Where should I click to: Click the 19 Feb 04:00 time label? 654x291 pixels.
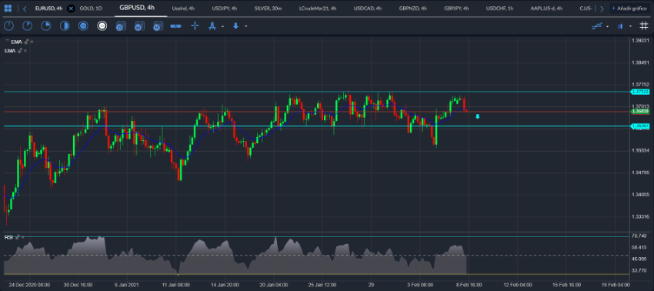click(x=616, y=285)
